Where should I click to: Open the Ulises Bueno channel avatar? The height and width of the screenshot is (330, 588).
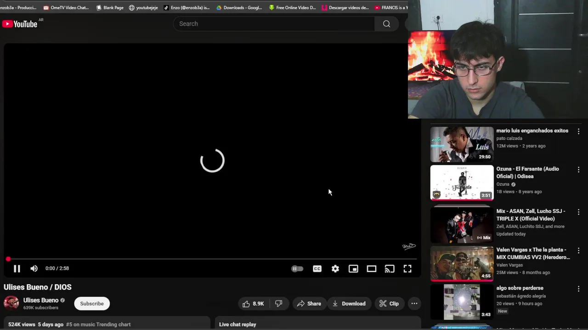point(11,303)
